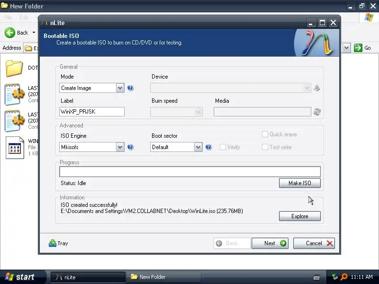Click the Next button
This screenshot has height=284, width=379.
[x=270, y=243]
